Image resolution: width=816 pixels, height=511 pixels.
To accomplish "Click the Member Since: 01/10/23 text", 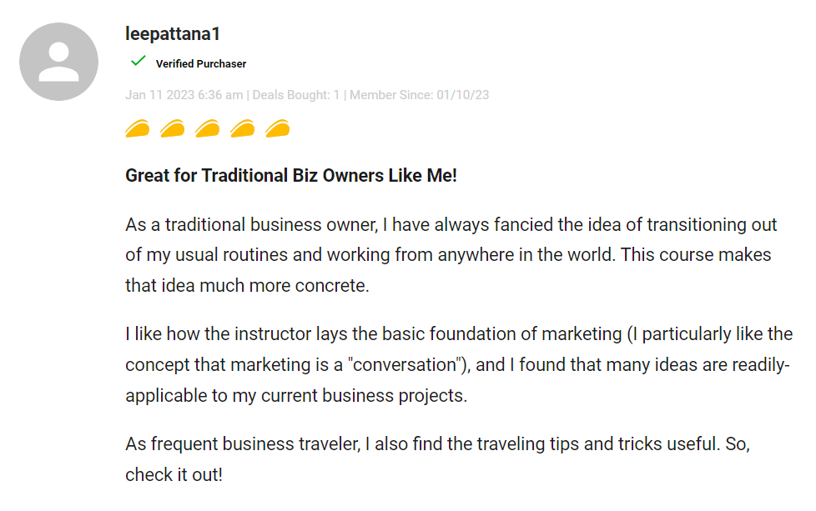I will click(420, 95).
